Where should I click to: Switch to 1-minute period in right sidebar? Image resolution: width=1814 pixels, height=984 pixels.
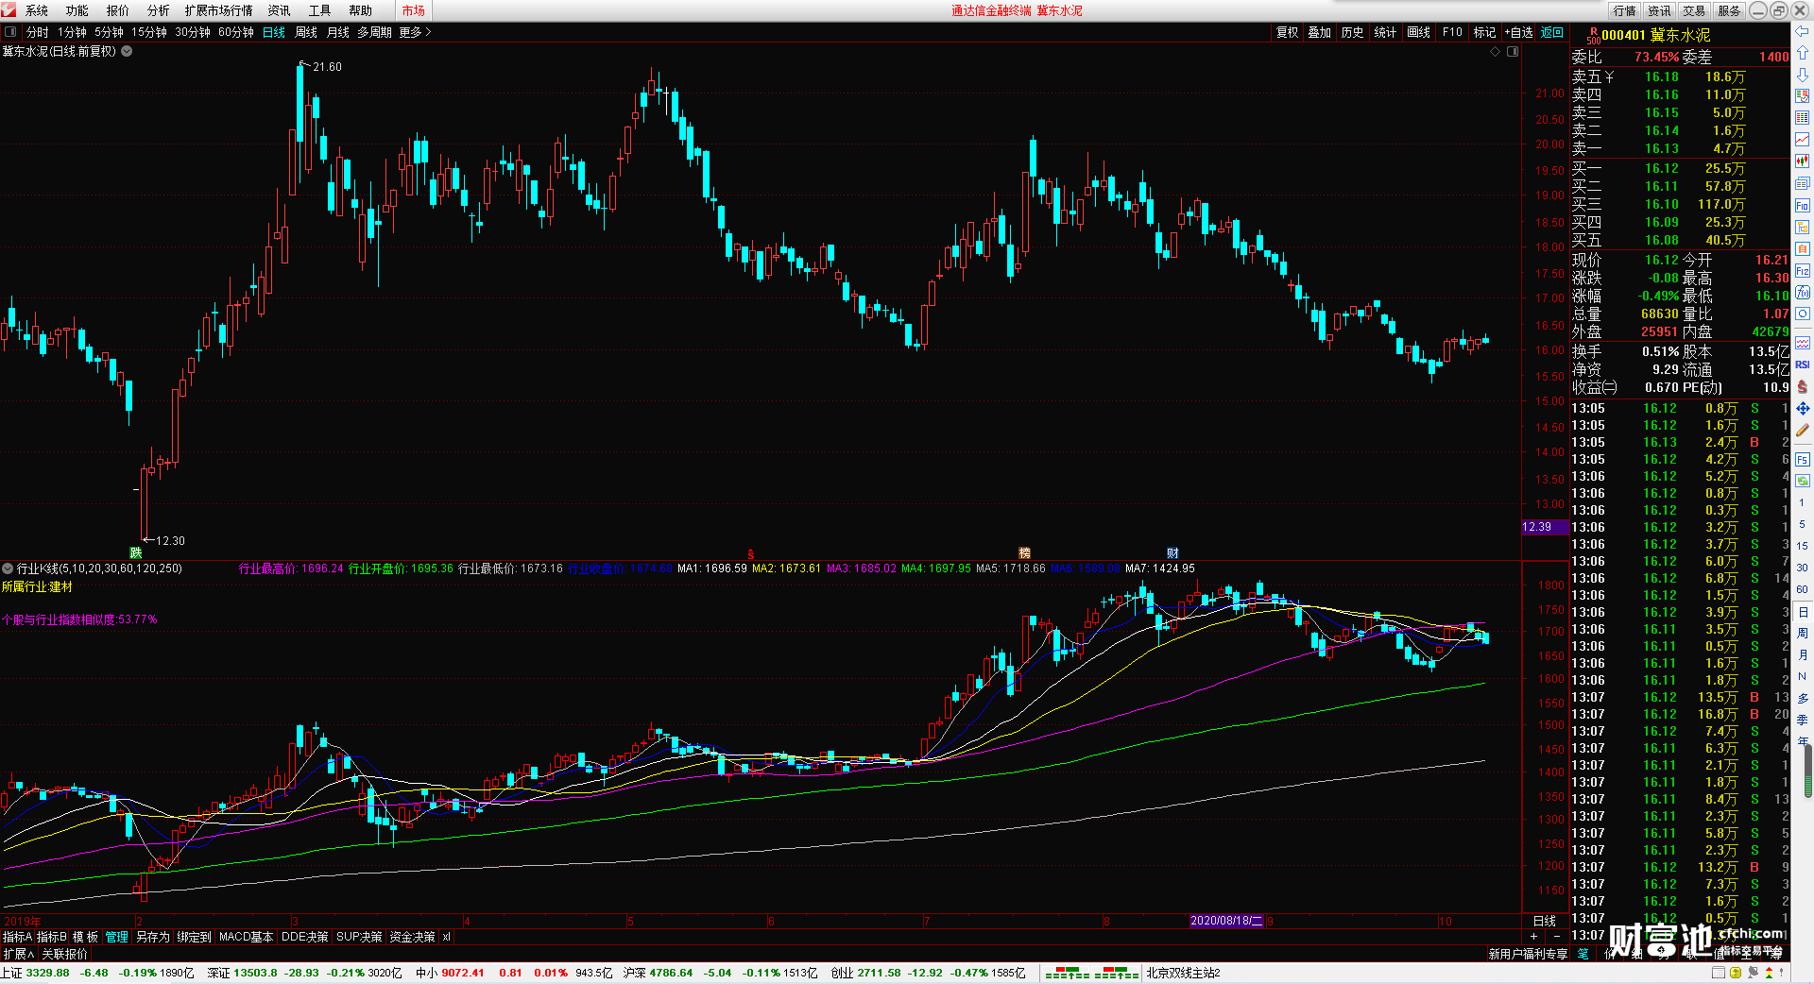1803,502
